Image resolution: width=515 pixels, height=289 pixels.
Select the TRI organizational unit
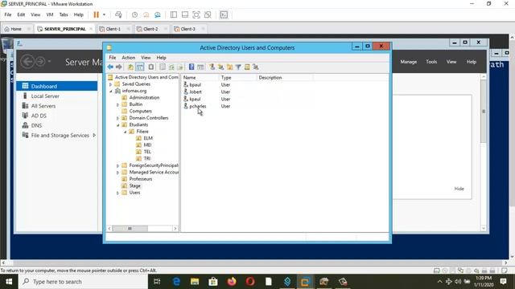tap(146, 159)
